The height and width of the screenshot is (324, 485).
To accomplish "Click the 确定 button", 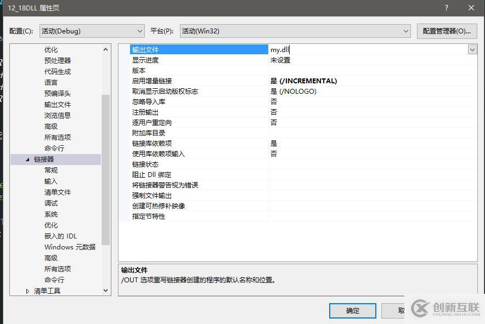I will [353, 311].
